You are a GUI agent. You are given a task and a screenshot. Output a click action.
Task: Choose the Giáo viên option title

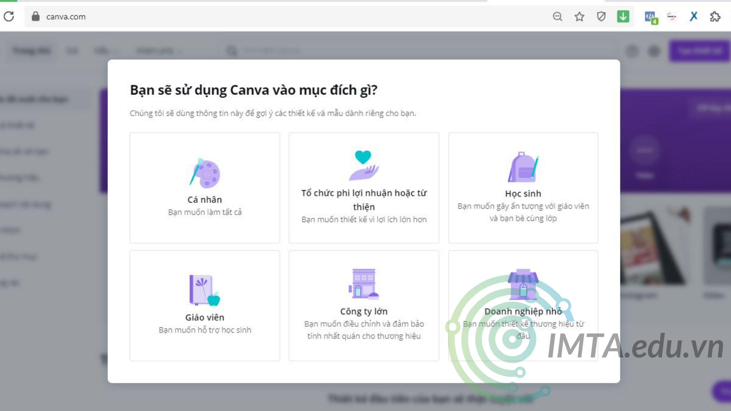point(205,317)
